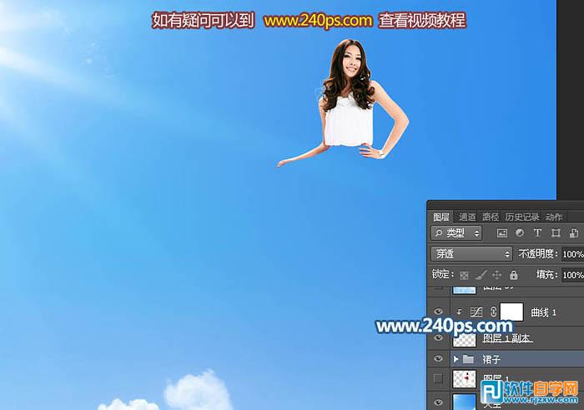Hide the 曲线 1 curves layer
584x410 pixels.
(439, 312)
